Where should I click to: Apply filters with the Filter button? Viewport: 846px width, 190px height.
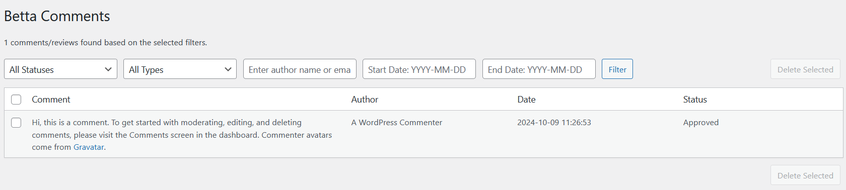coord(617,69)
